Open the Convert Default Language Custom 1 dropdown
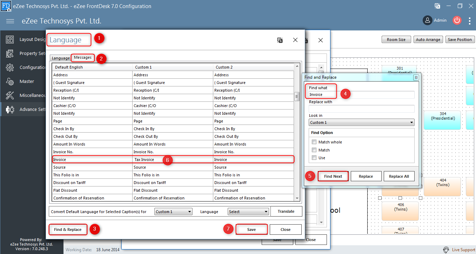 [x=173, y=212]
